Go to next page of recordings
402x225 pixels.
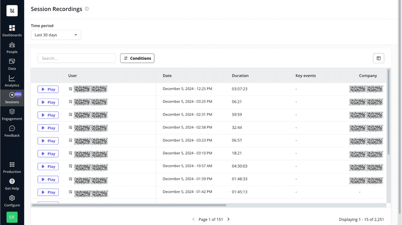pos(229,219)
